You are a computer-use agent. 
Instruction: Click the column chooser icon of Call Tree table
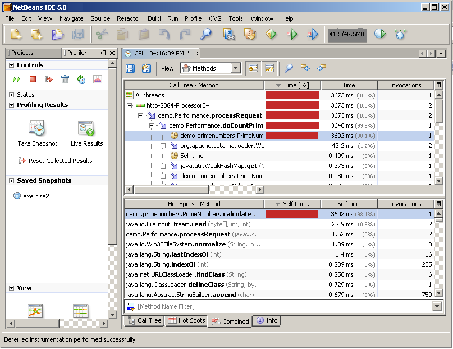[x=438, y=85]
